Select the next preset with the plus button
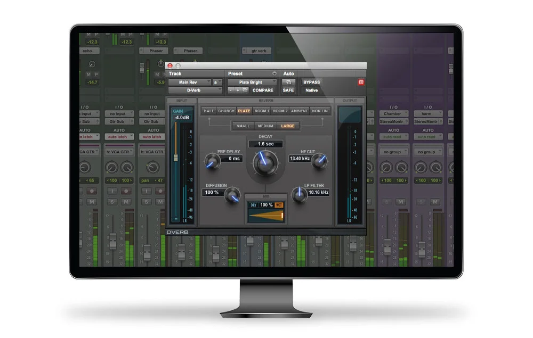The height and width of the screenshot is (338, 533). click(x=238, y=90)
